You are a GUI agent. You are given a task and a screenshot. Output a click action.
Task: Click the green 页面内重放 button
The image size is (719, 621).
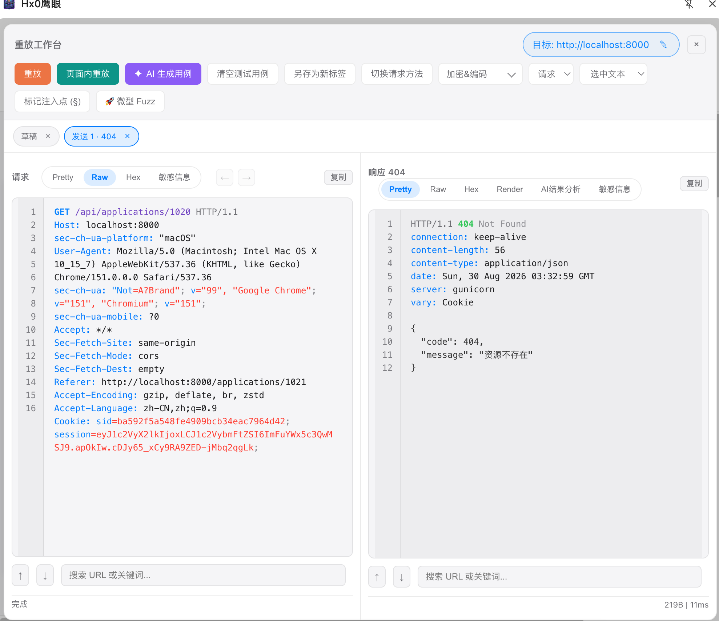tap(88, 74)
